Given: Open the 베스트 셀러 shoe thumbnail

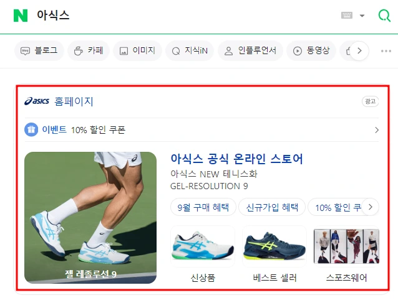Looking at the screenshot, I should click(274, 246).
